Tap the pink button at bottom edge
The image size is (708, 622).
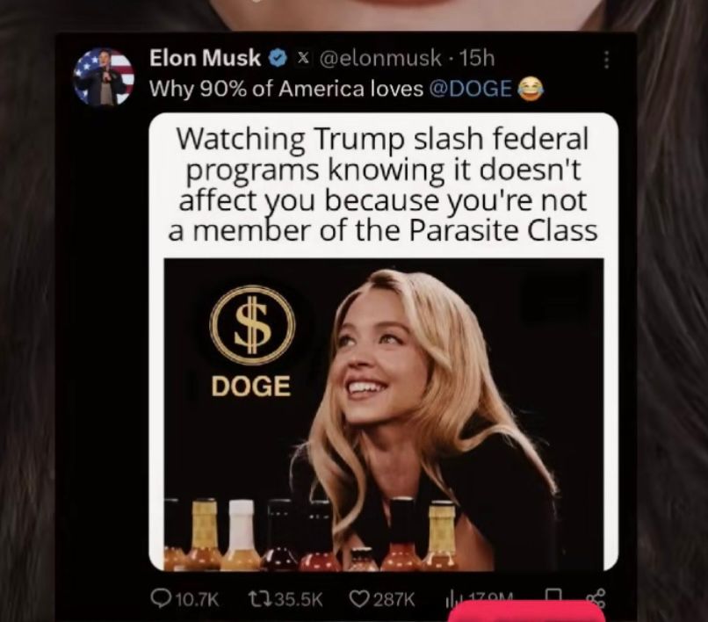528,612
